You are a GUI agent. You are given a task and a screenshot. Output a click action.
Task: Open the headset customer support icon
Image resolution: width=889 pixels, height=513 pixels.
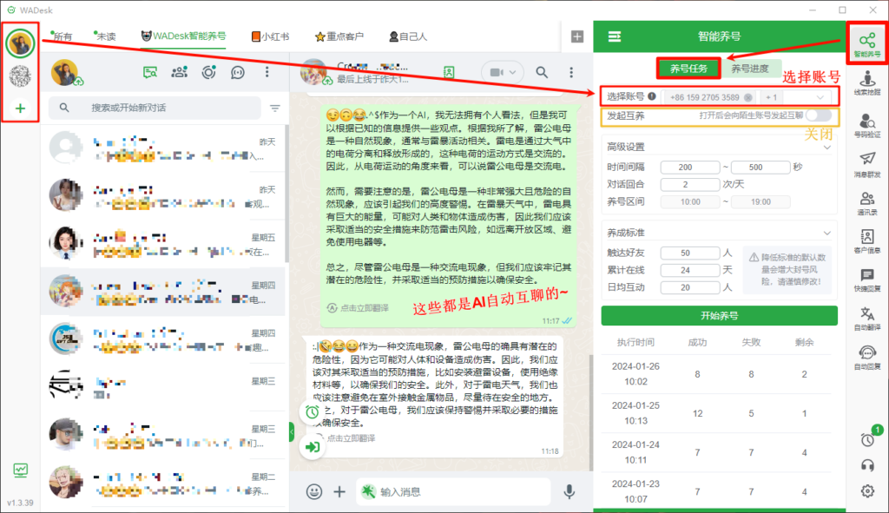pyautogui.click(x=867, y=465)
